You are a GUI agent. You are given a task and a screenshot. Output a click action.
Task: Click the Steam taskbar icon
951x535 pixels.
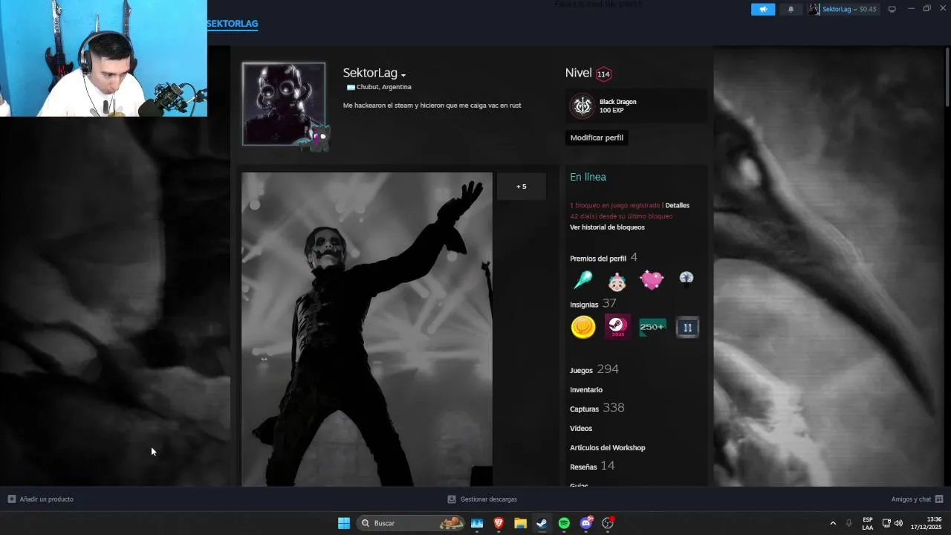542,523
